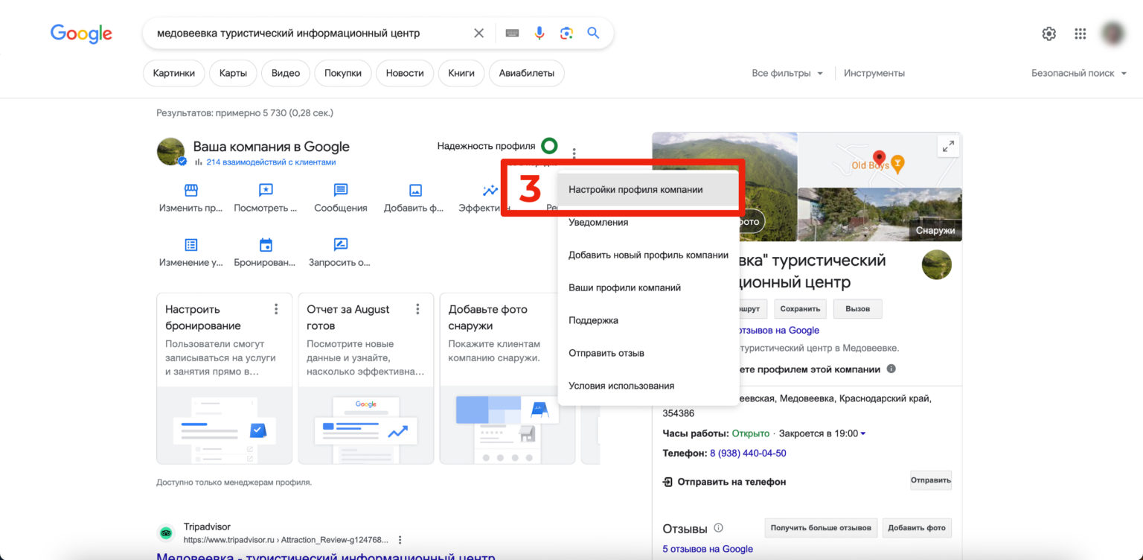Select Отправить отзыв menu entry

point(648,353)
